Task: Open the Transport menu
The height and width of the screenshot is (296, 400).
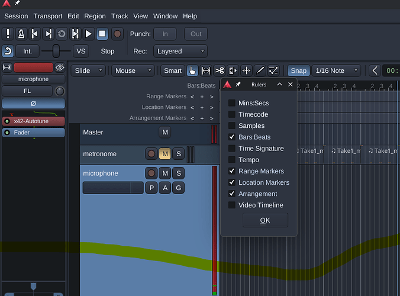Action: click(48, 16)
